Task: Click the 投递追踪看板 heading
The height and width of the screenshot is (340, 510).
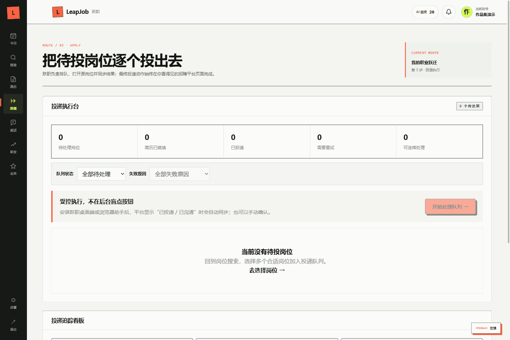Action: click(68, 321)
